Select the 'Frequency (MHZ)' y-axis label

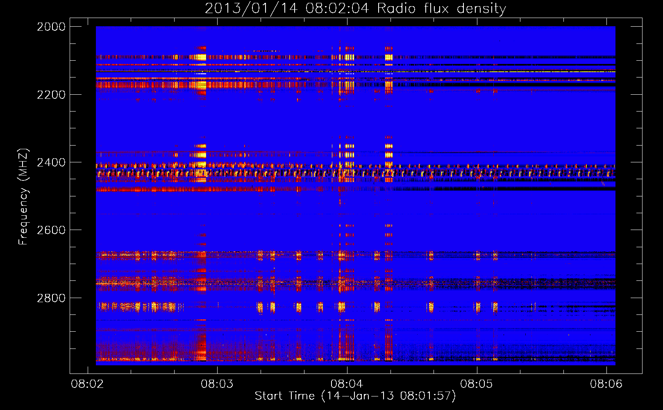coord(24,197)
